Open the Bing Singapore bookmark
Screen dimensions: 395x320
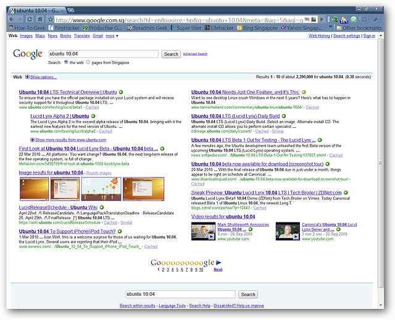click(257, 27)
